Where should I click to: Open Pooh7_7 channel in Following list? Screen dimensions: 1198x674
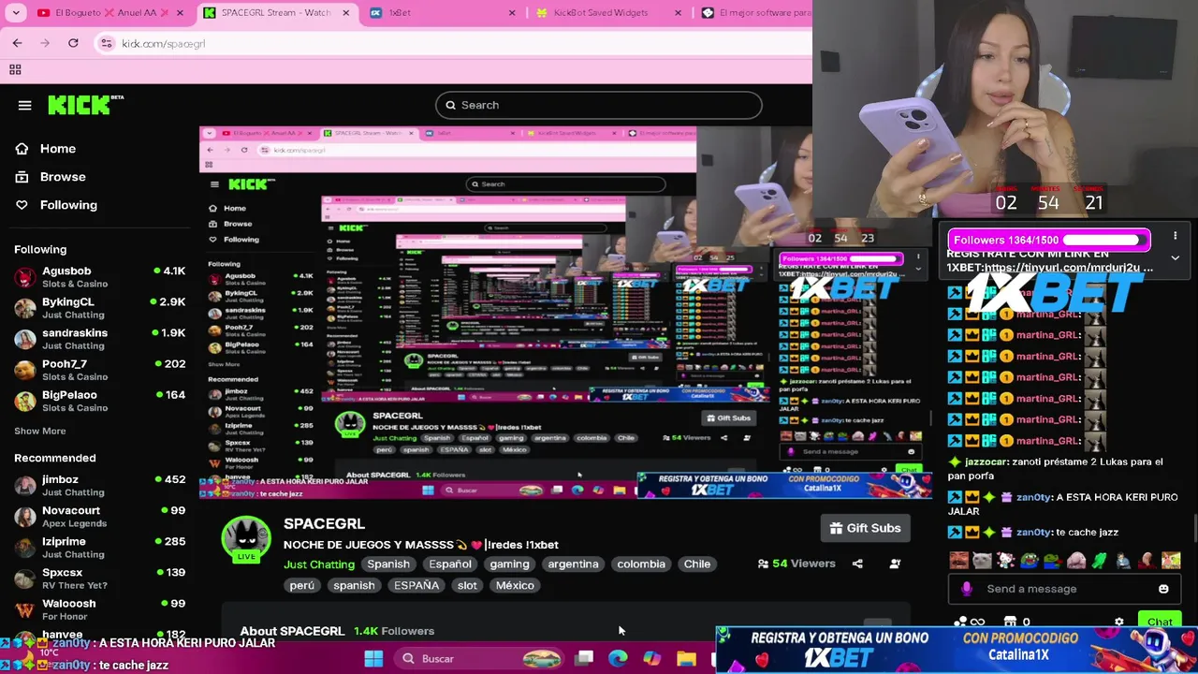(x=100, y=370)
